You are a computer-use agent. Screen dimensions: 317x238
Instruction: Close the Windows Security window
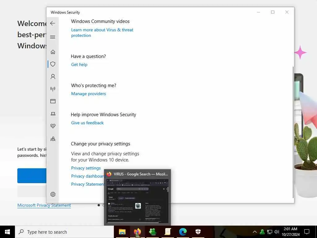(x=287, y=12)
